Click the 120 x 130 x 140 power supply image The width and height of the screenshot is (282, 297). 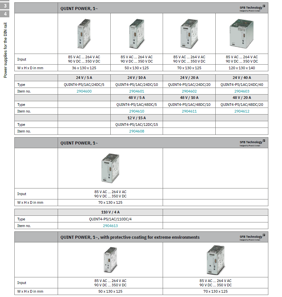[242, 34]
